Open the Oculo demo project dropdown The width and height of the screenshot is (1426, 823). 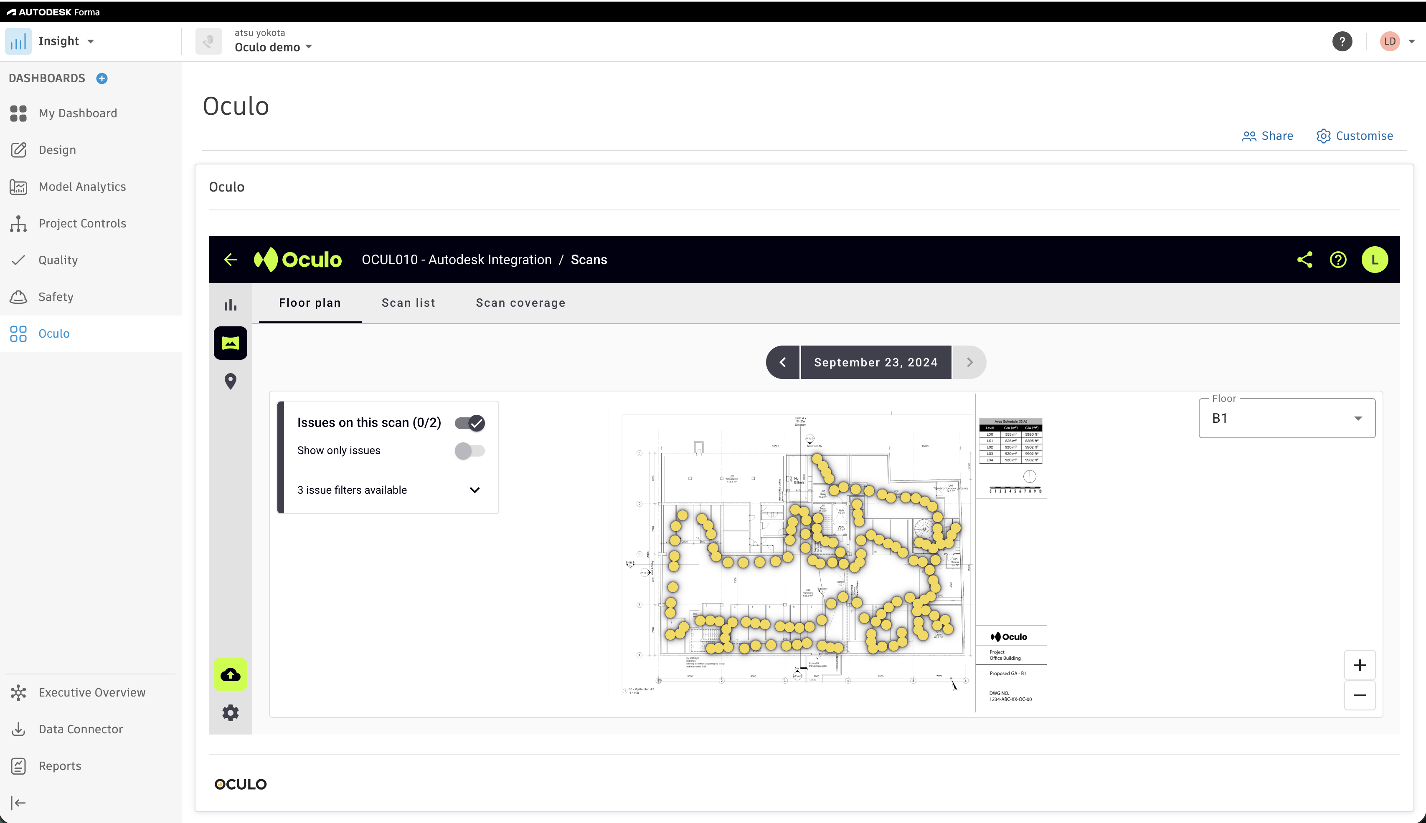tap(273, 47)
